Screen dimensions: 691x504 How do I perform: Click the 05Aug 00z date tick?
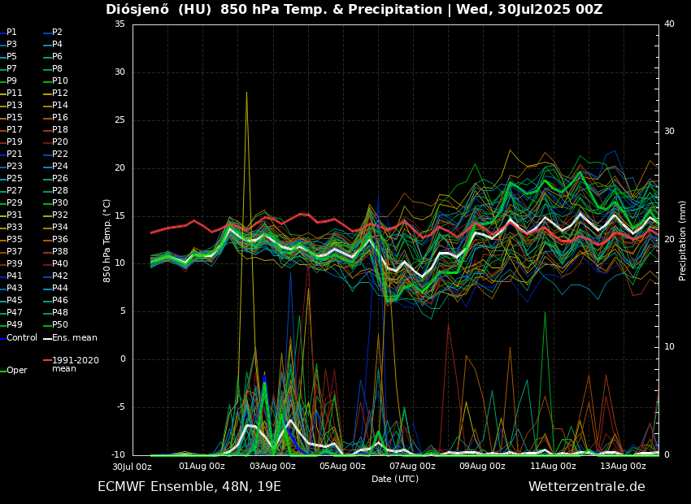click(343, 467)
